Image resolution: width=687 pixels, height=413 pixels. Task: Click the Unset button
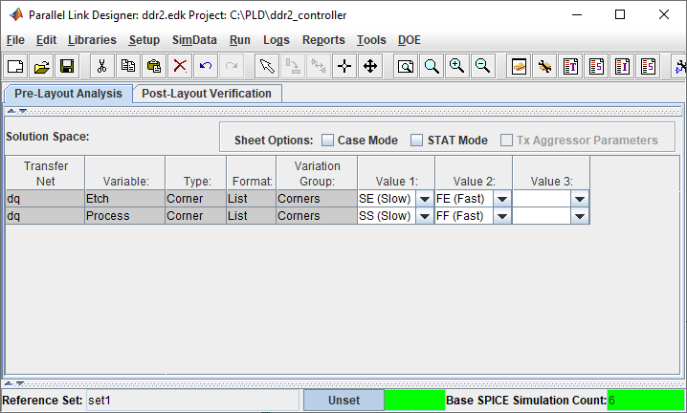pyautogui.click(x=343, y=401)
